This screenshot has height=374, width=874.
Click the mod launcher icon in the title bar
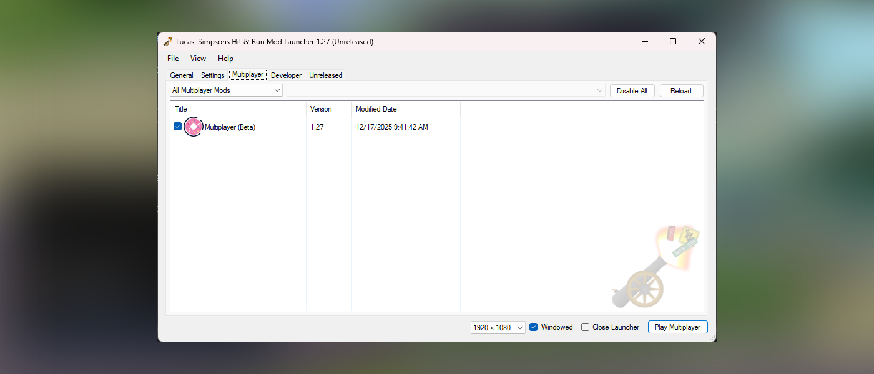click(167, 41)
